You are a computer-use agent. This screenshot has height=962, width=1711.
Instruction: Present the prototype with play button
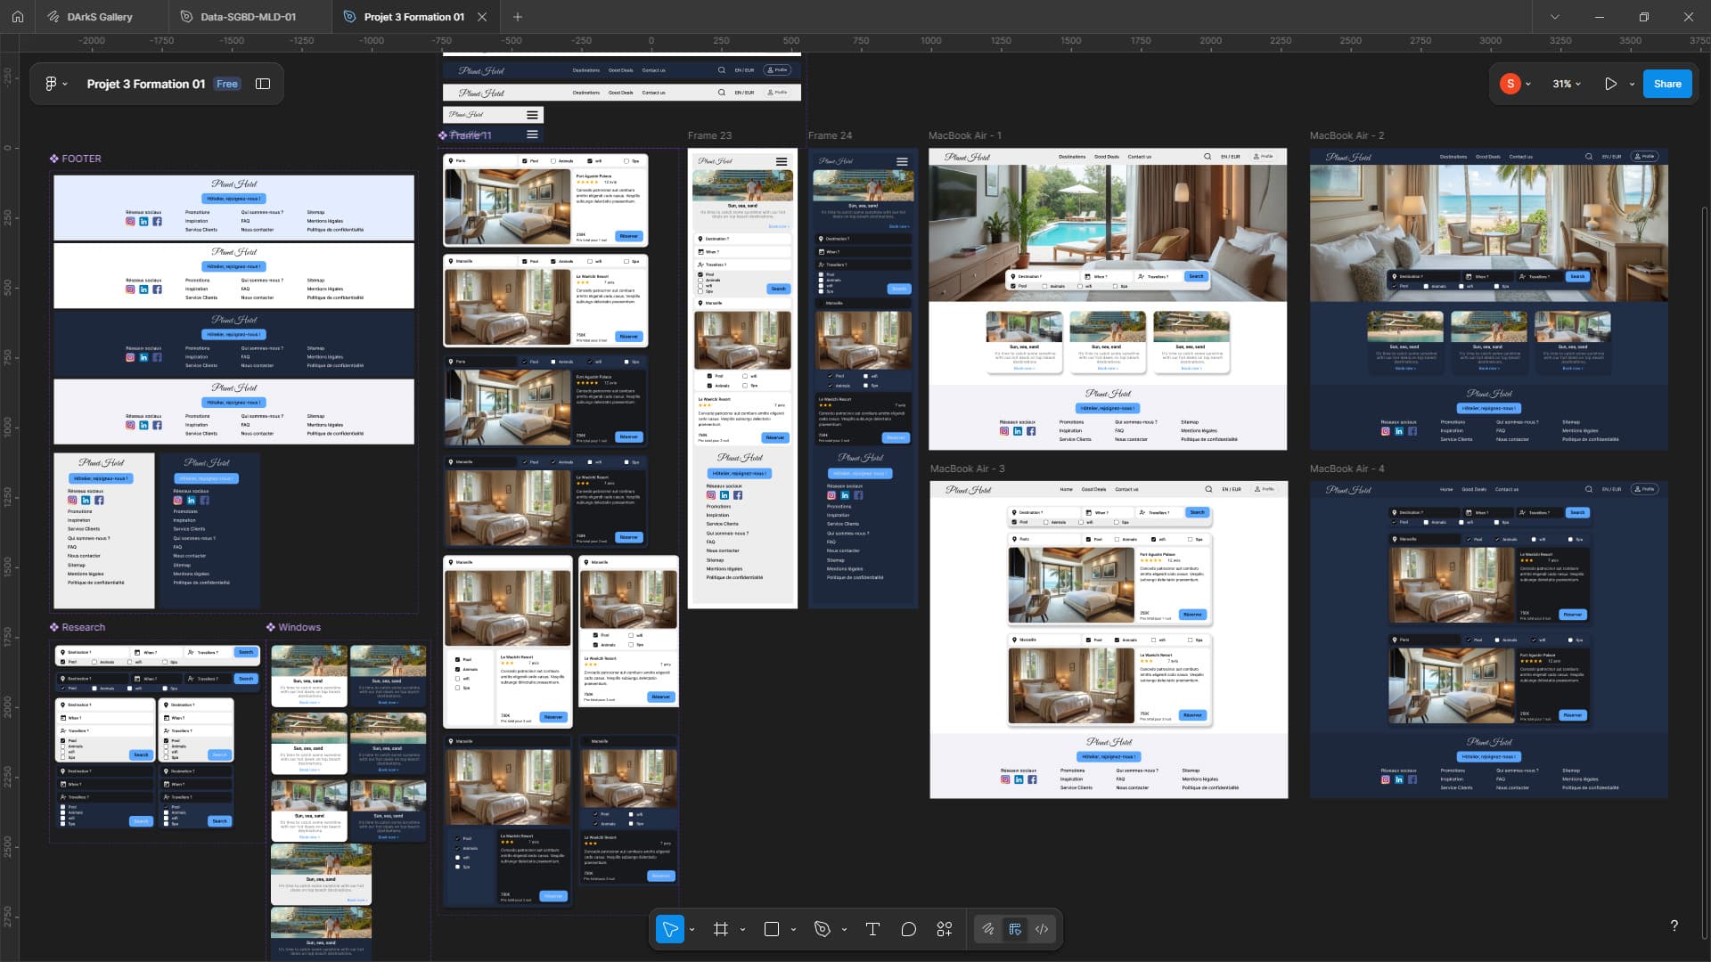(x=1610, y=84)
